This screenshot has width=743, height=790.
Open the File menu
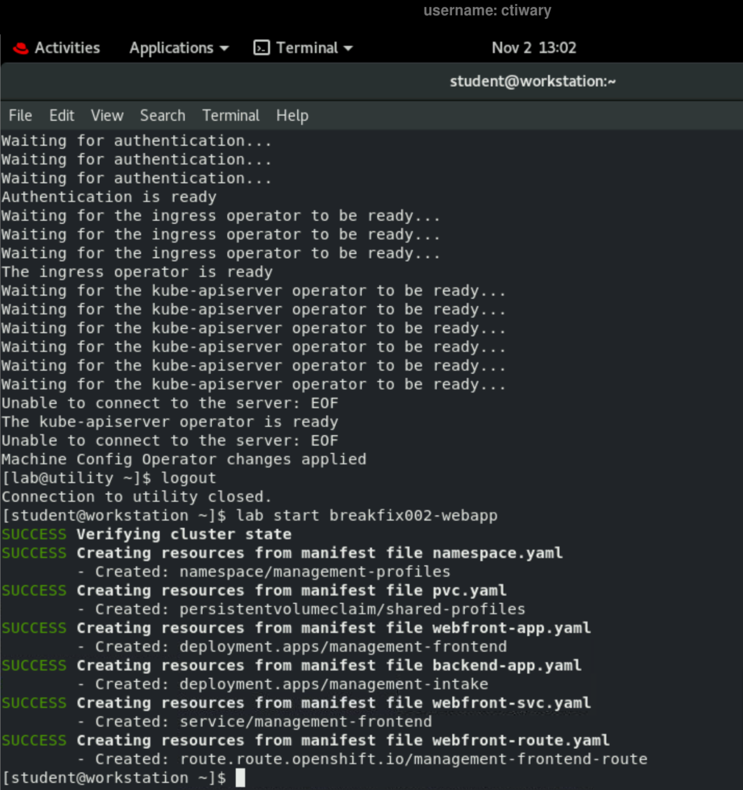click(20, 115)
